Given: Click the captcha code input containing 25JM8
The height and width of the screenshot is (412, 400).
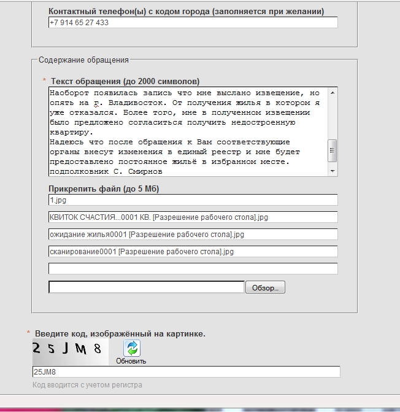Looking at the screenshot, I should tap(186, 372).
